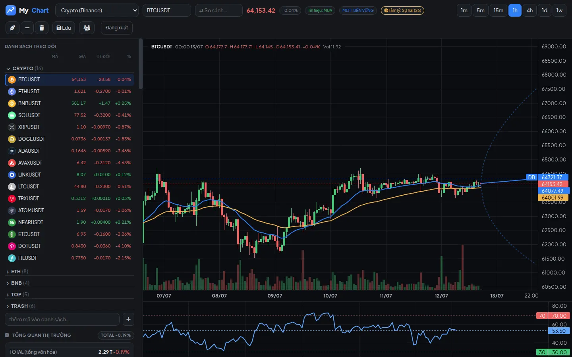
Task: Click the XRP icon beside XRPUSDT
Action: pyautogui.click(x=12, y=127)
